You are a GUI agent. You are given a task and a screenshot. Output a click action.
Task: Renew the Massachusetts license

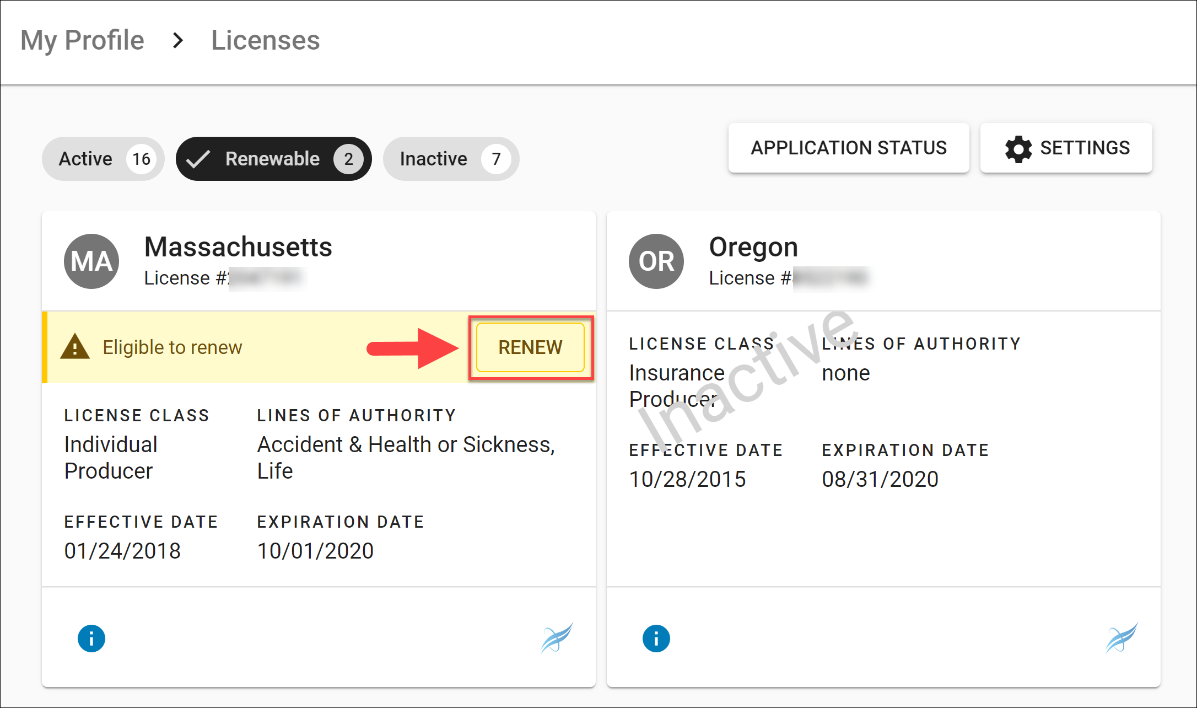click(x=530, y=347)
